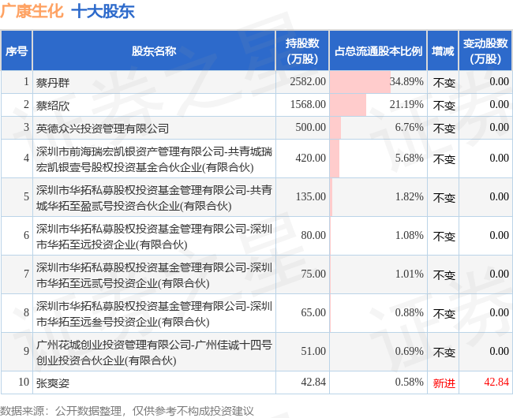Click the 5.68% percentage value
This screenshot has height=418, width=513.
410,158
